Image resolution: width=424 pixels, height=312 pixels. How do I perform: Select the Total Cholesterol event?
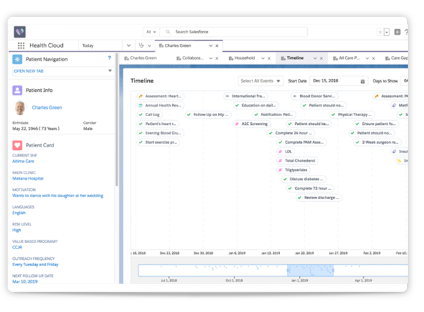[x=297, y=161]
